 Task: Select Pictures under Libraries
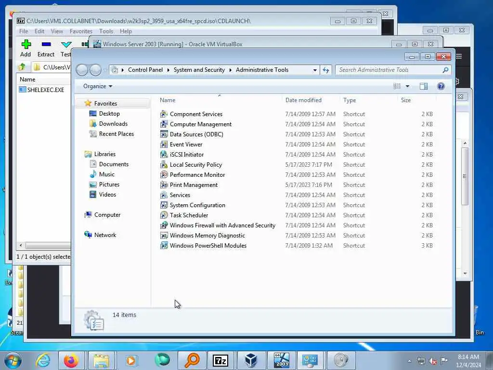[x=109, y=185]
